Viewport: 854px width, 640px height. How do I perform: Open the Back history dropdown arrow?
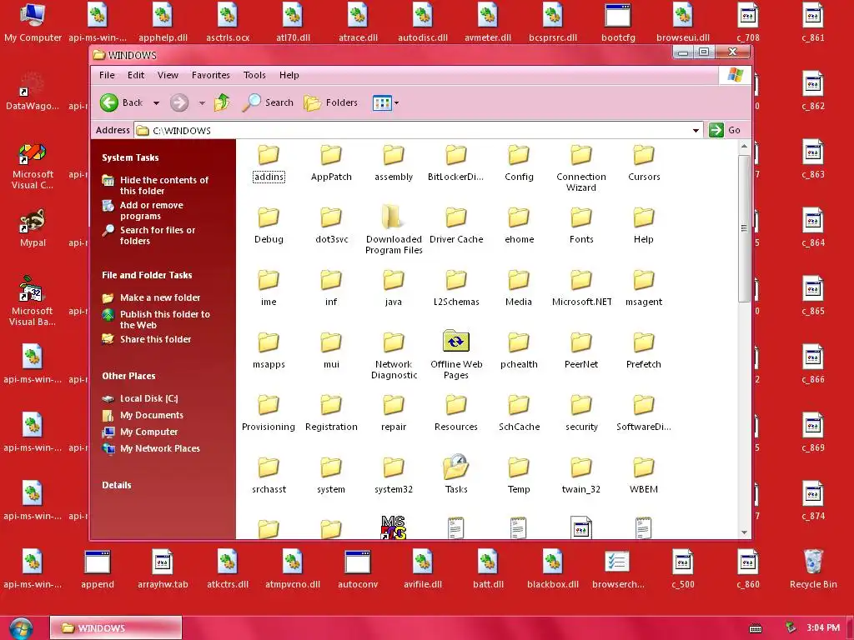(156, 102)
